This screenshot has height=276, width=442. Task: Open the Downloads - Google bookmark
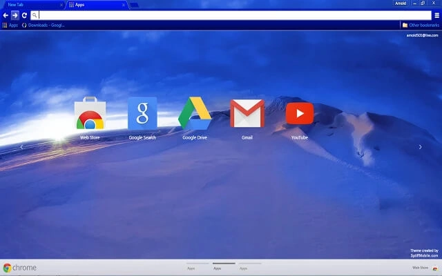(x=44, y=25)
